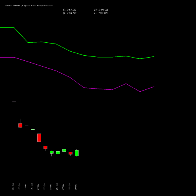The width and height of the screenshot is (196, 196).
Task: Click the DMART CE Options chart title
Action: pyautogui.click(x=29, y=5)
